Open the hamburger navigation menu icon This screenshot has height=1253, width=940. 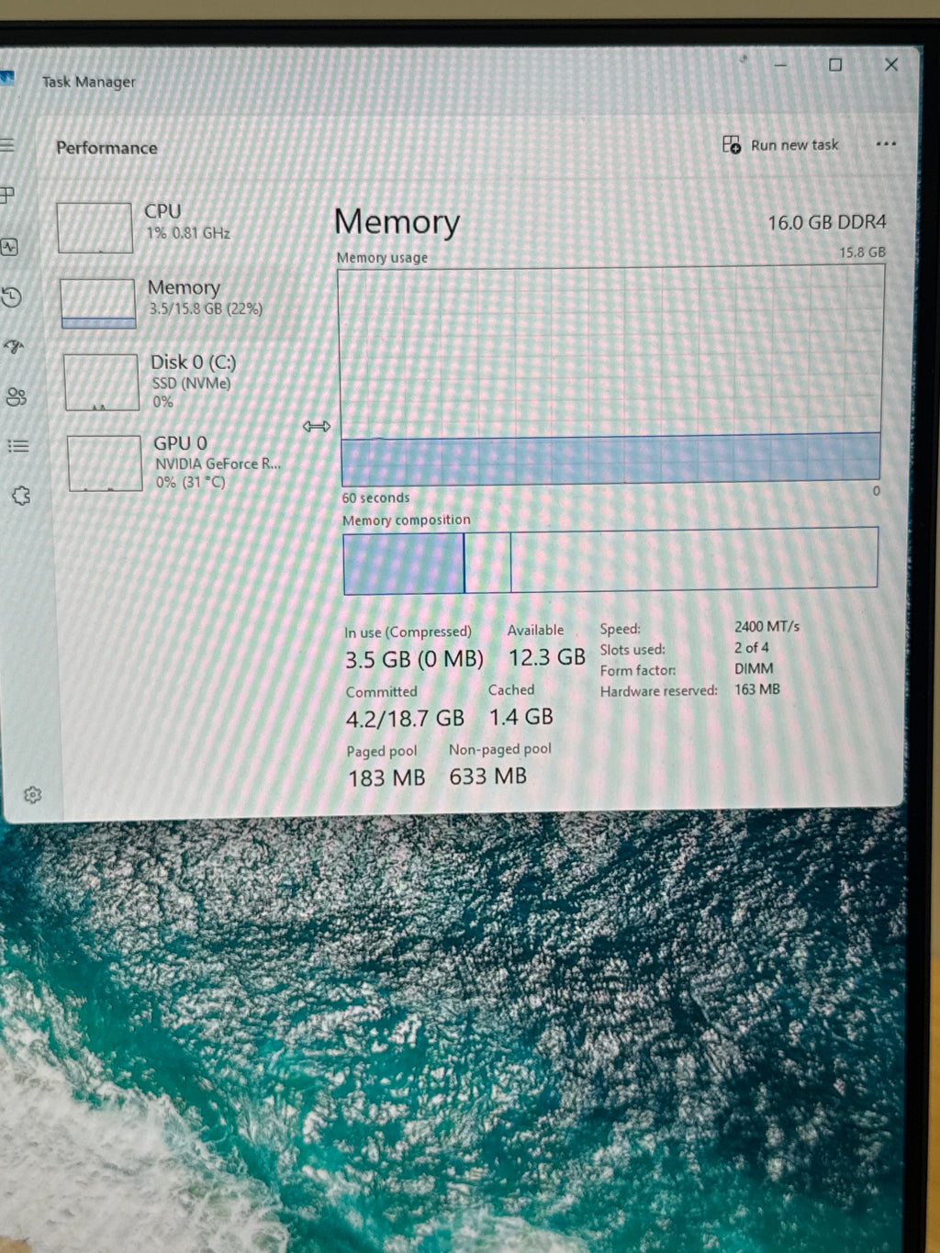pyautogui.click(x=7, y=145)
